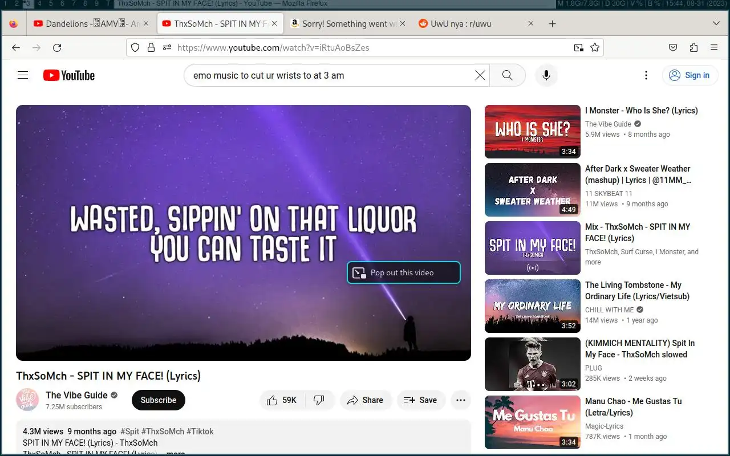Click the CHILL WITH ME channel name
This screenshot has width=730, height=456.
[x=610, y=310]
